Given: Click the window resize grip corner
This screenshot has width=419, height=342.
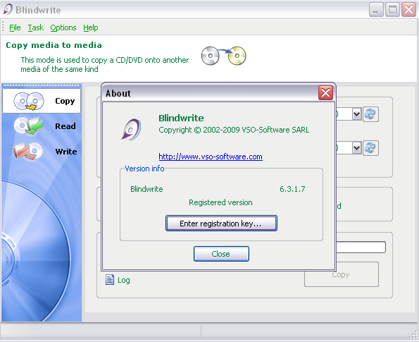Looking at the screenshot, I should click(413, 336).
